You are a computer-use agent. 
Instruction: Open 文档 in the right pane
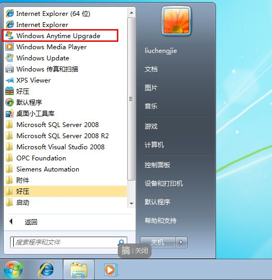[x=151, y=69]
